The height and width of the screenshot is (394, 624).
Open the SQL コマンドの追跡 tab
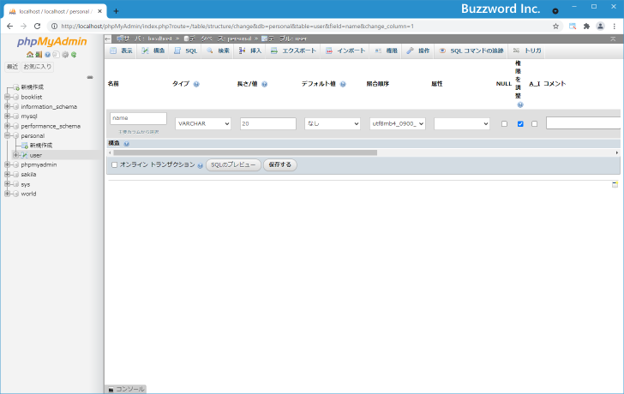point(471,51)
